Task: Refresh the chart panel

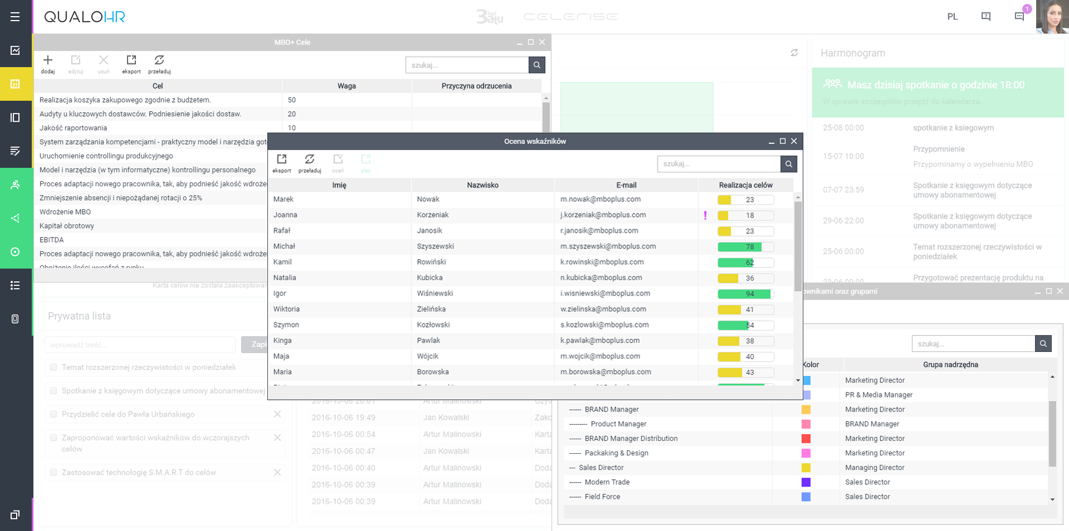Action: click(x=794, y=53)
